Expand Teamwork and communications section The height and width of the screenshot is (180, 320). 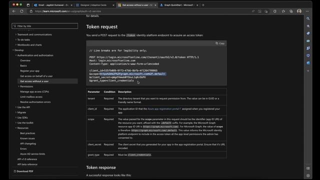[x=16, y=34]
